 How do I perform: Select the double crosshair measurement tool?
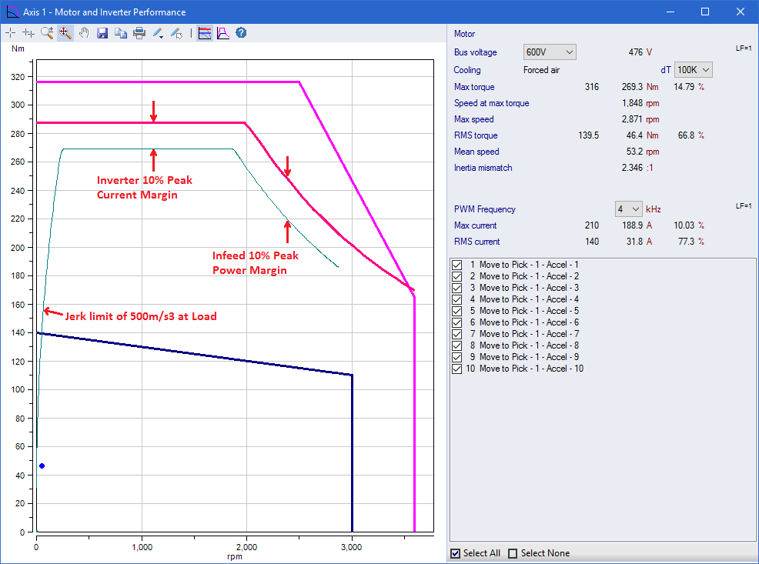(x=28, y=33)
